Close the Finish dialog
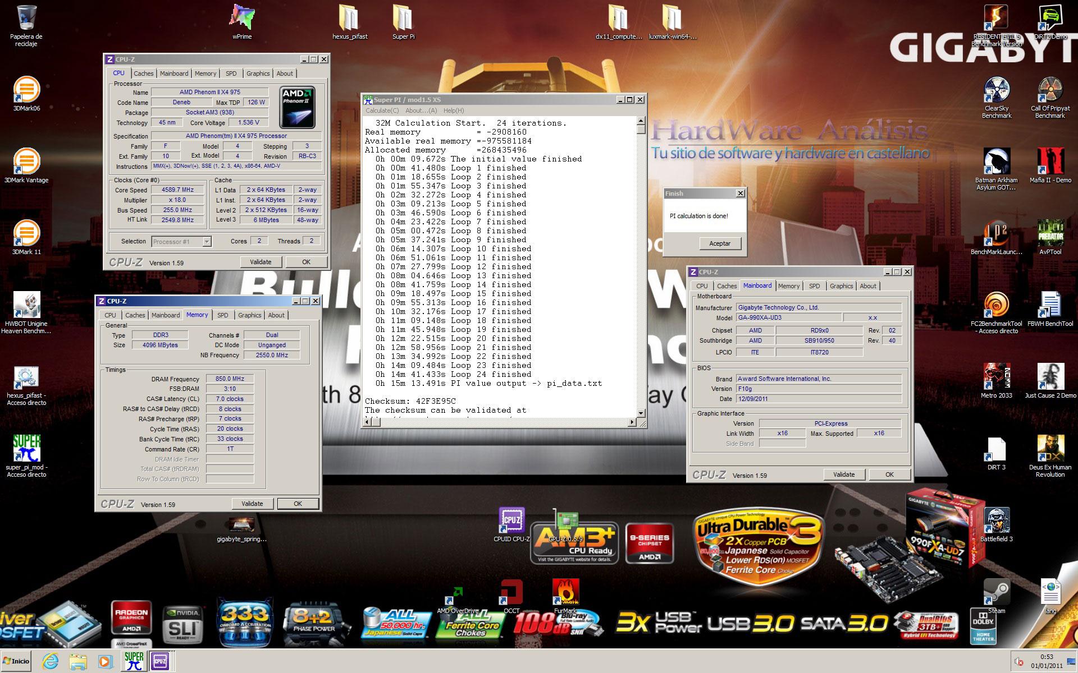The width and height of the screenshot is (1078, 673). (x=740, y=193)
